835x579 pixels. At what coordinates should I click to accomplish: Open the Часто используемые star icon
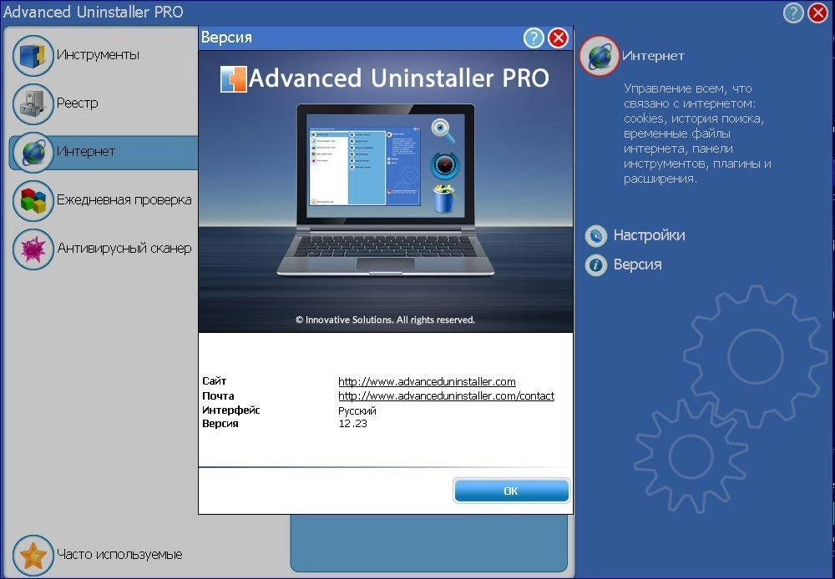(x=33, y=555)
